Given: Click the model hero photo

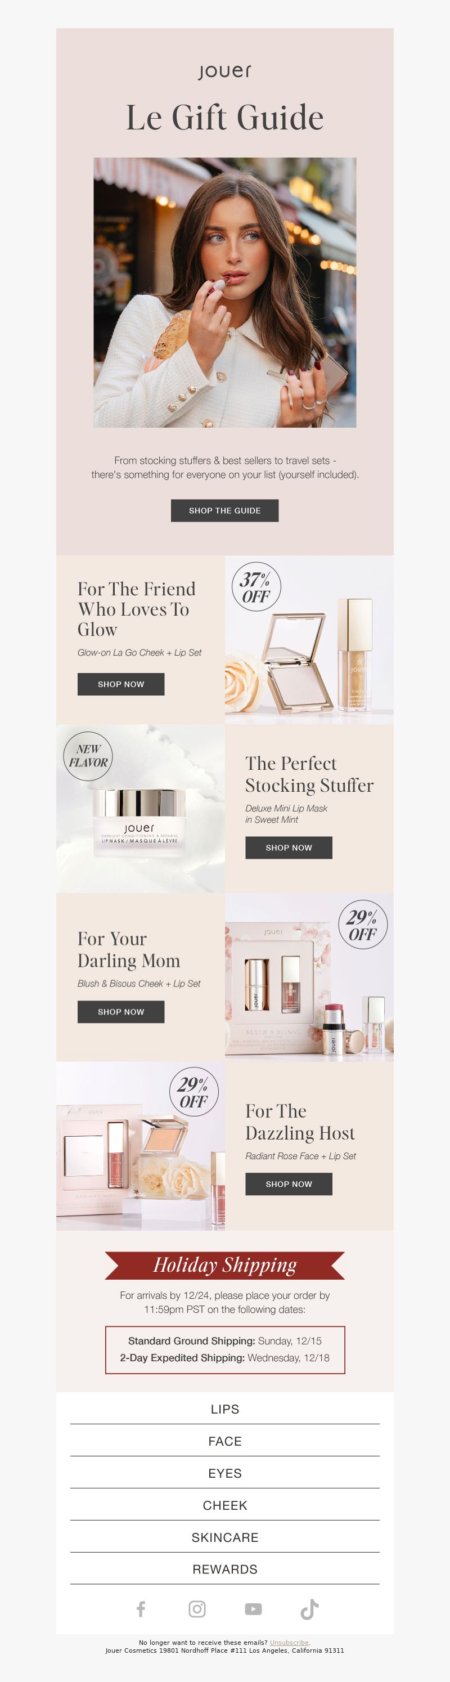Looking at the screenshot, I should click(x=224, y=293).
